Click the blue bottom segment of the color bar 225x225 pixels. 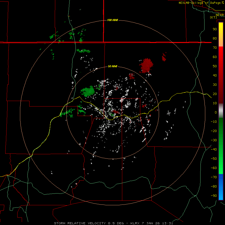[x=221, y=187]
